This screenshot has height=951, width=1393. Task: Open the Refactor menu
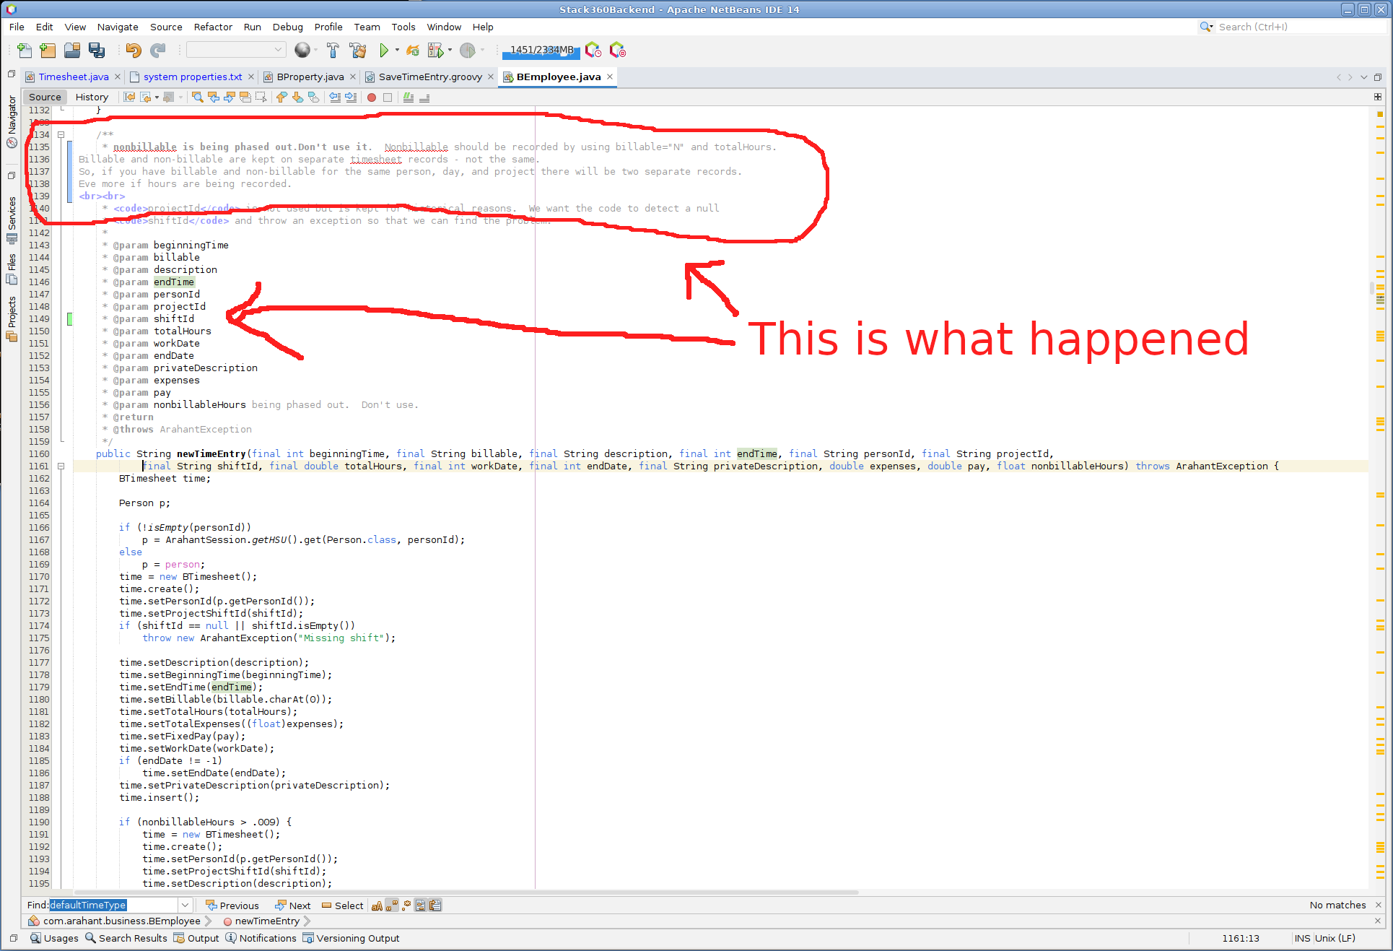click(213, 27)
